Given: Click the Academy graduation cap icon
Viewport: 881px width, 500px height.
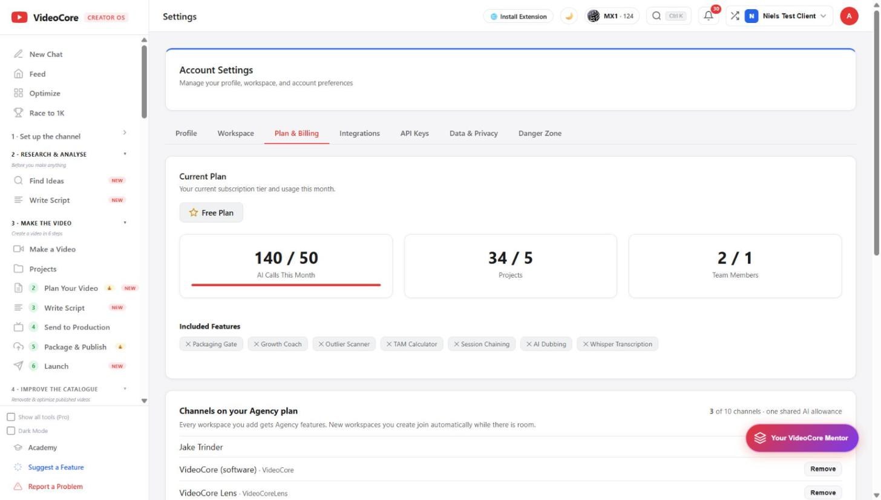Looking at the screenshot, I should 18,448.
